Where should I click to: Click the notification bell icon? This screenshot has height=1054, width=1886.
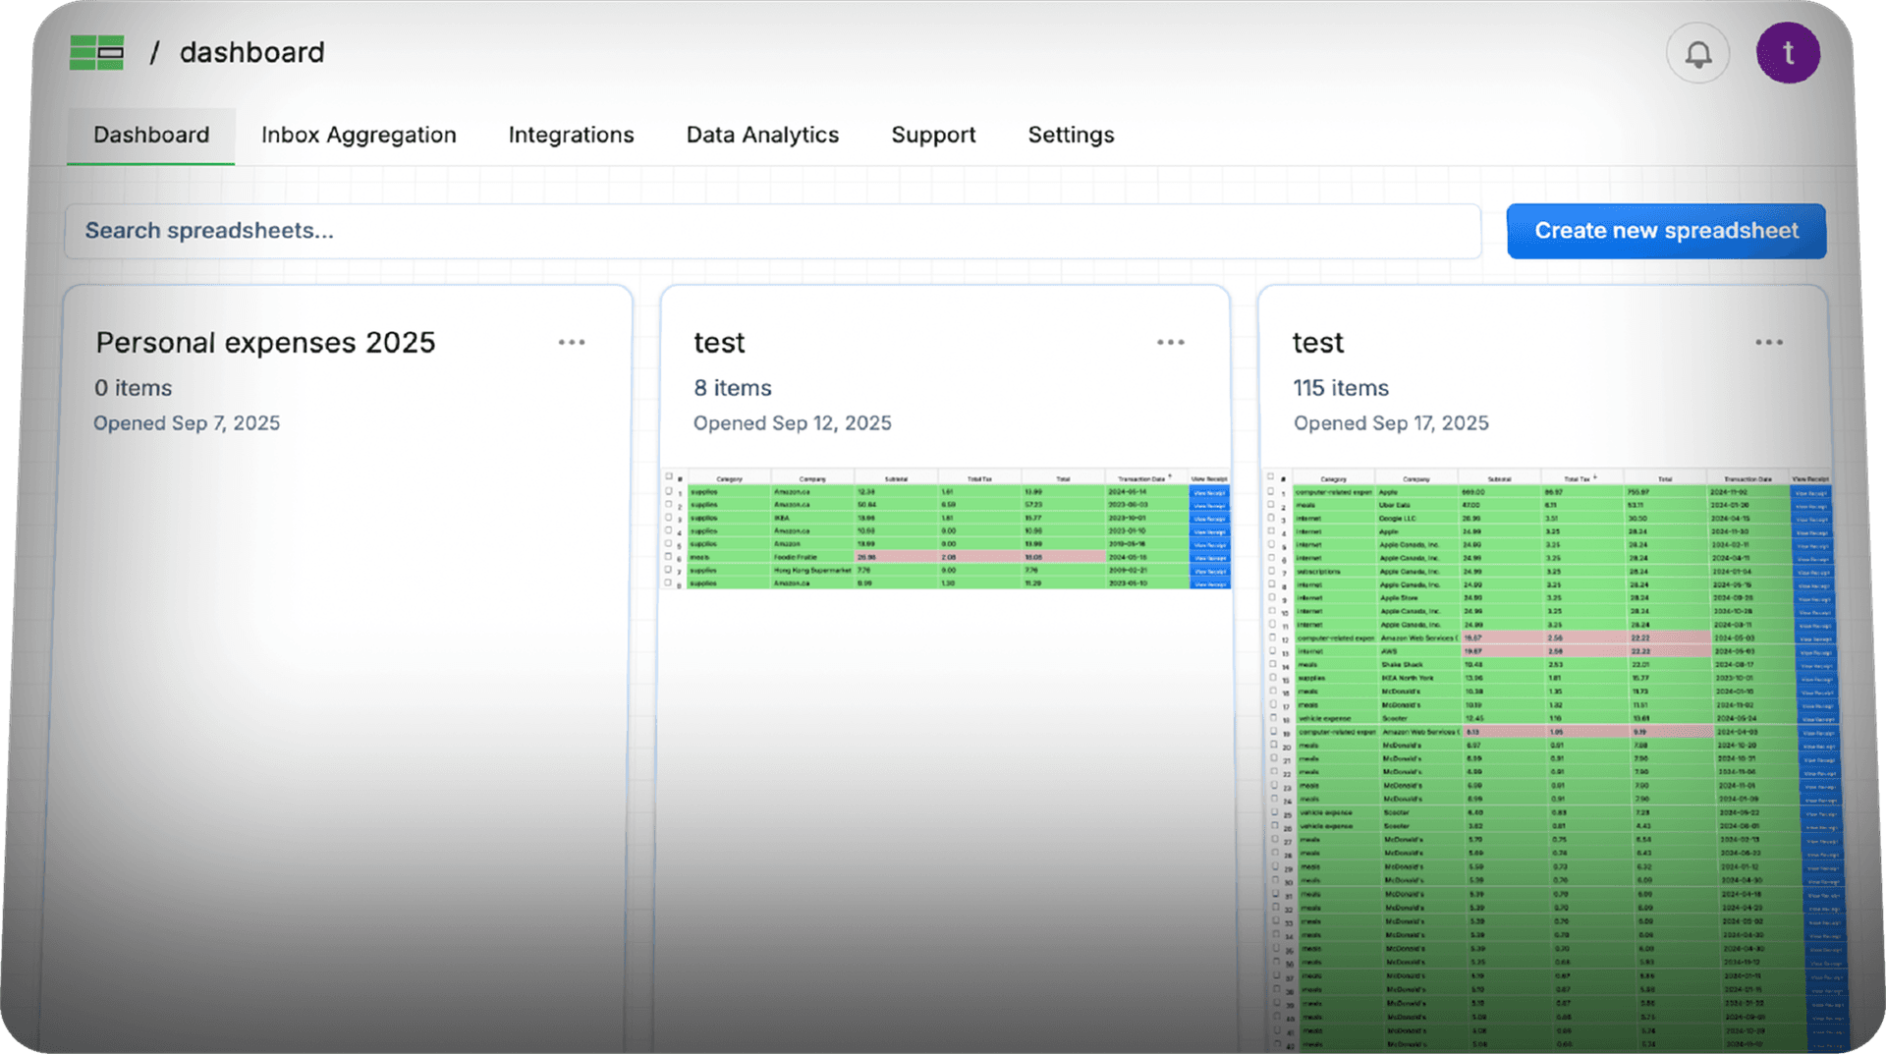(x=1698, y=52)
